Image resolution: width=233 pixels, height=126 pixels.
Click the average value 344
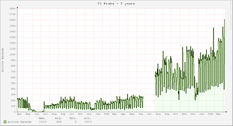tap(59, 122)
